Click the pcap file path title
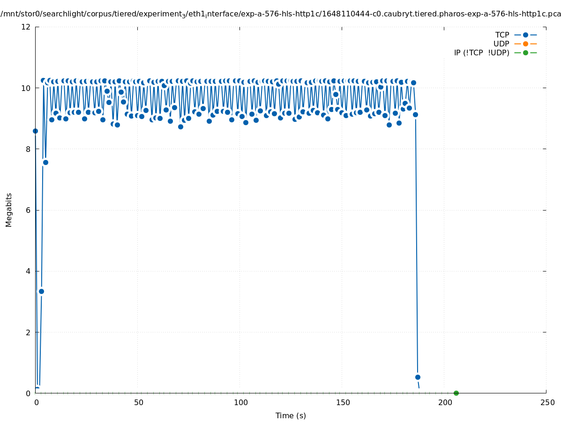Screen dimensions: 561x422 280,14
